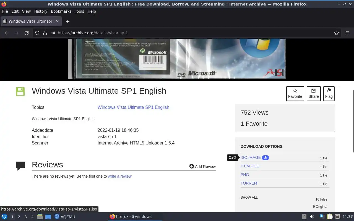Click the blue desktop icon in taskbar
The height and width of the screenshot is (221, 354).
click(x=48, y=217)
